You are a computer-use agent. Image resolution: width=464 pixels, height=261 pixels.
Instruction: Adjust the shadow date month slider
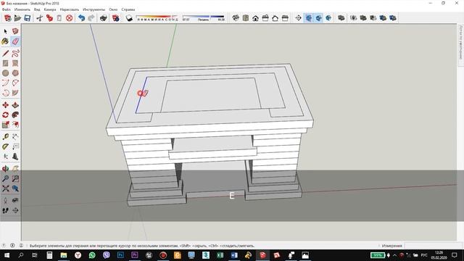click(157, 17)
